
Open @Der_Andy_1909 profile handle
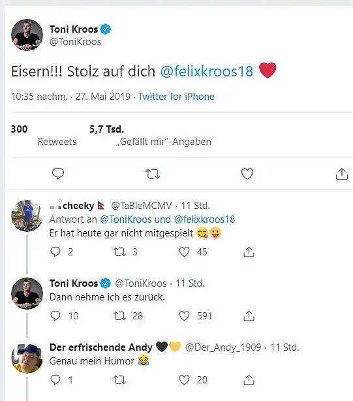223,347
